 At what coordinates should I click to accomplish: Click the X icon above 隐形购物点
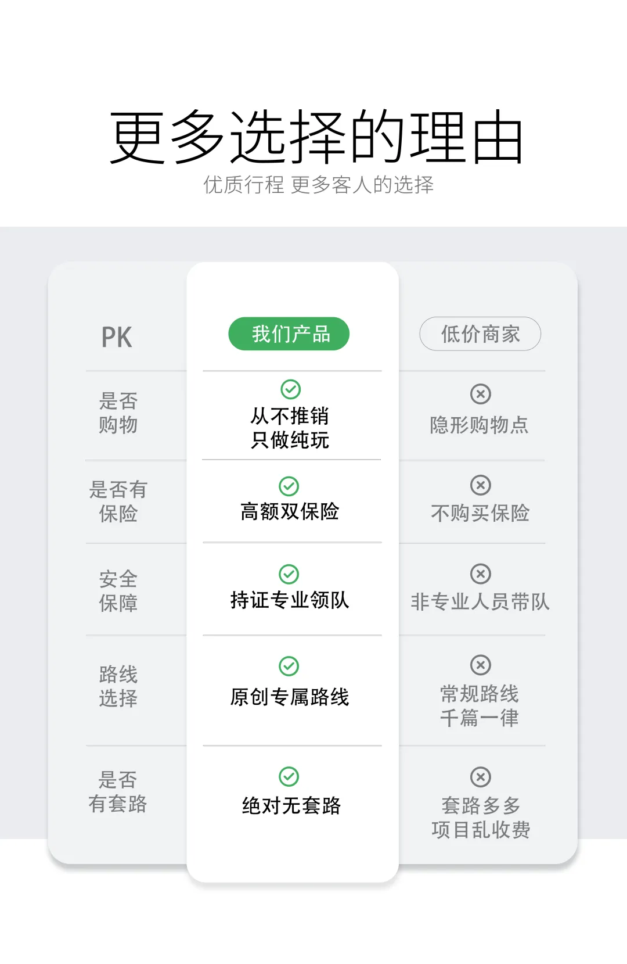(481, 394)
